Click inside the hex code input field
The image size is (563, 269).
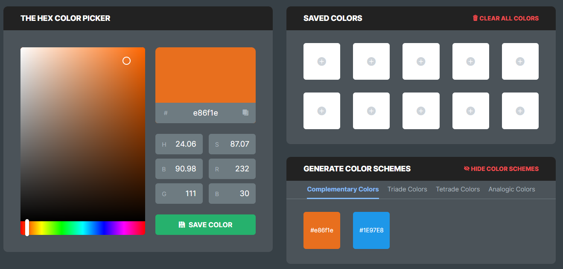pos(205,113)
